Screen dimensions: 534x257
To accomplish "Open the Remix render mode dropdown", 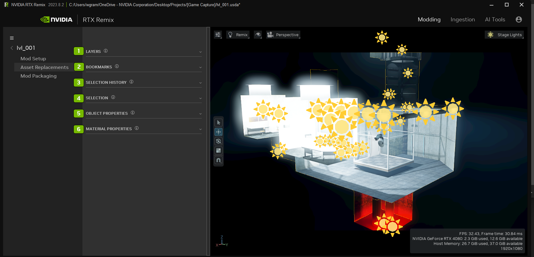I will [x=238, y=35].
